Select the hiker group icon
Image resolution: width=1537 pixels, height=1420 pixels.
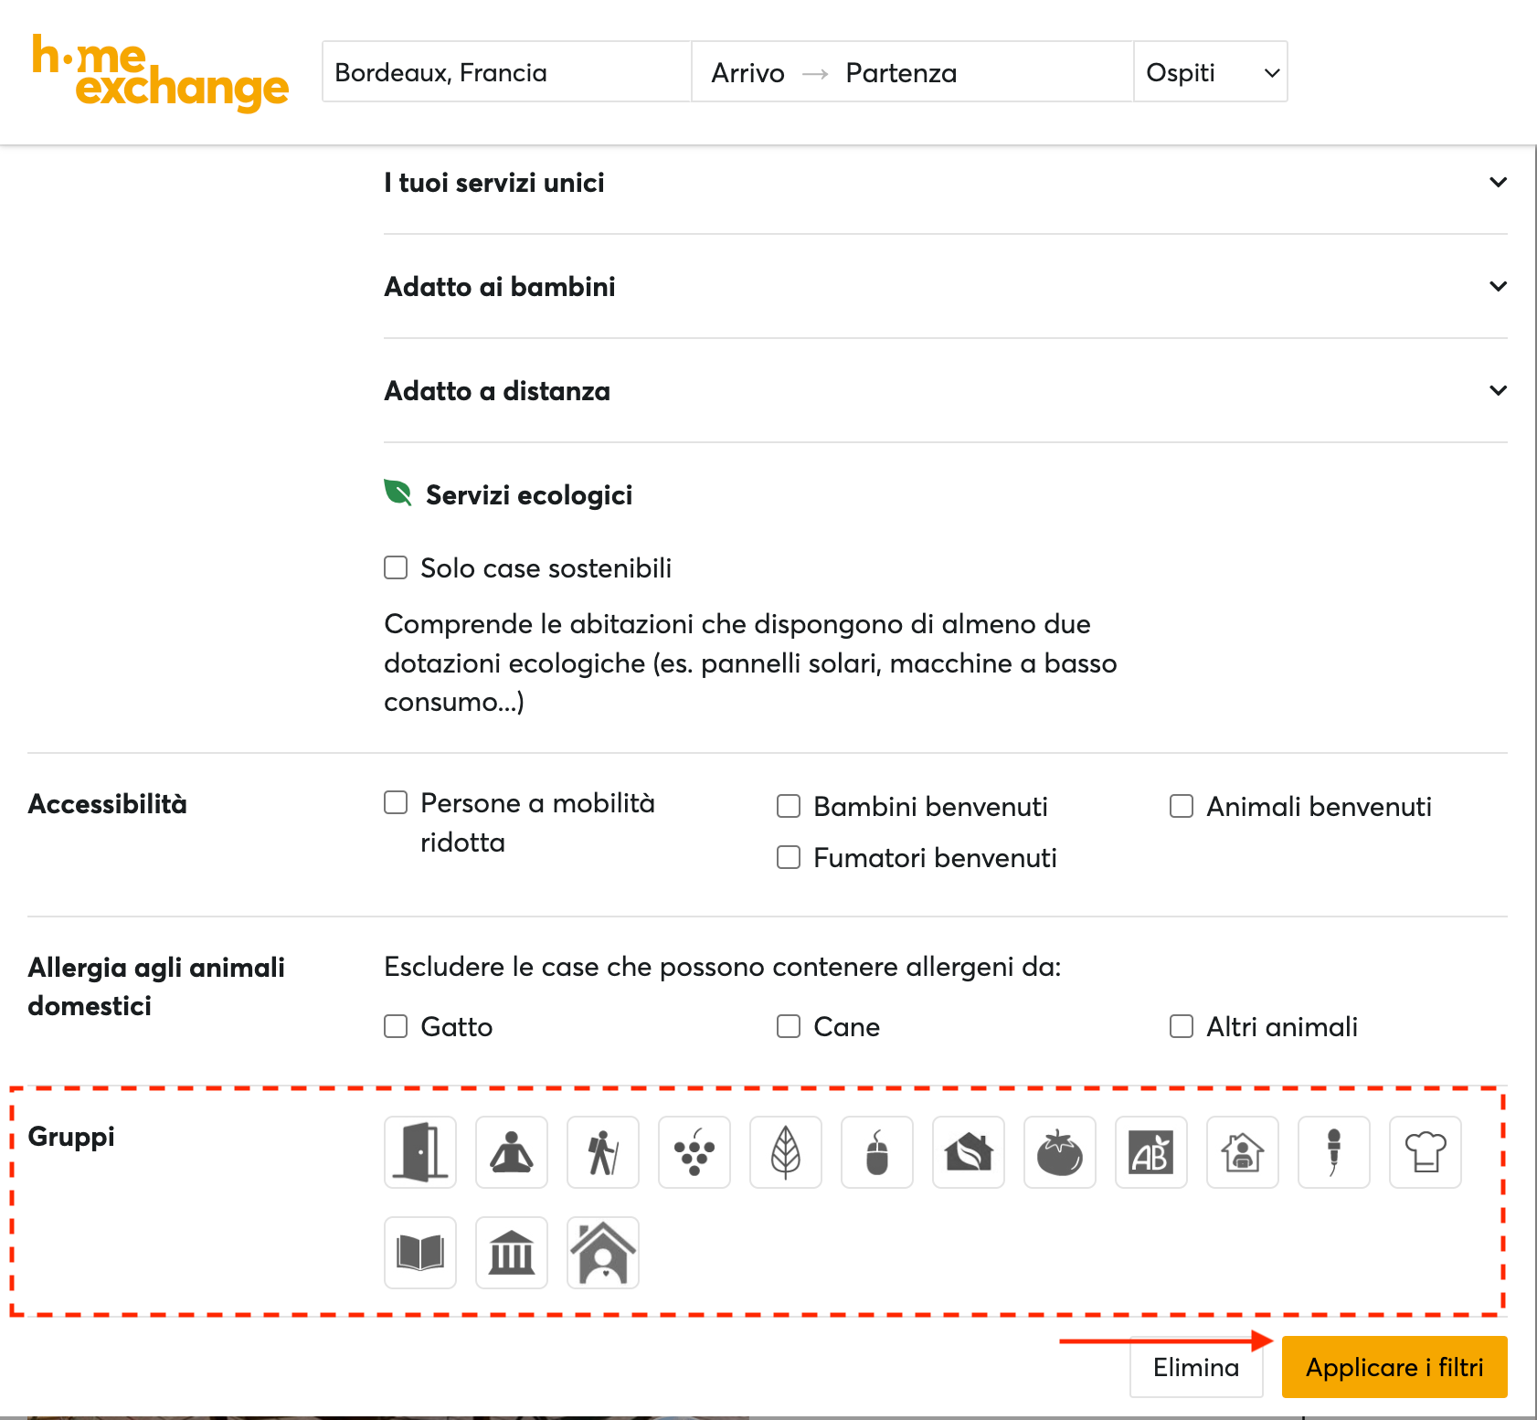(602, 1152)
